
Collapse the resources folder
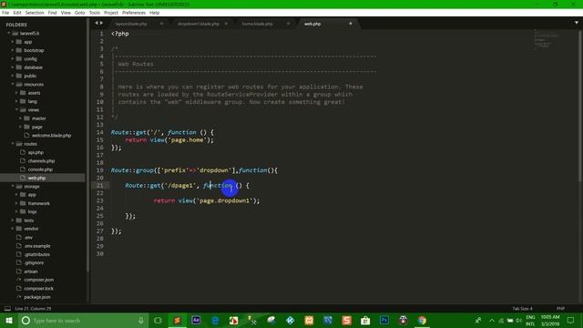point(13,85)
